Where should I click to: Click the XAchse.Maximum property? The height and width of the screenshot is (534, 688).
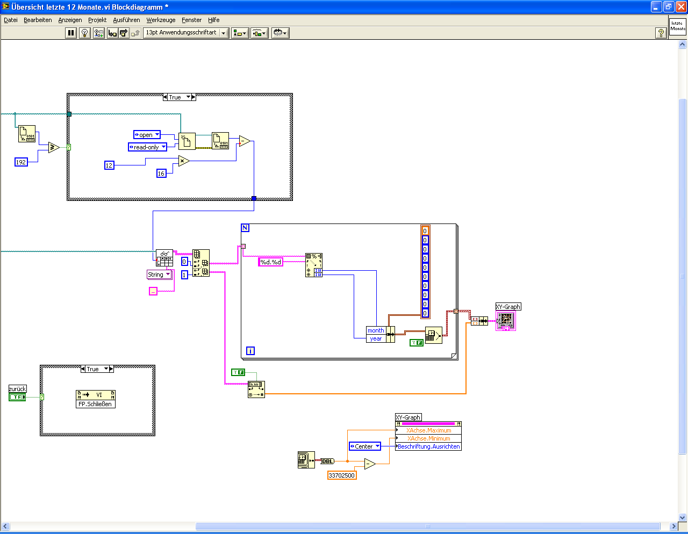pos(428,430)
